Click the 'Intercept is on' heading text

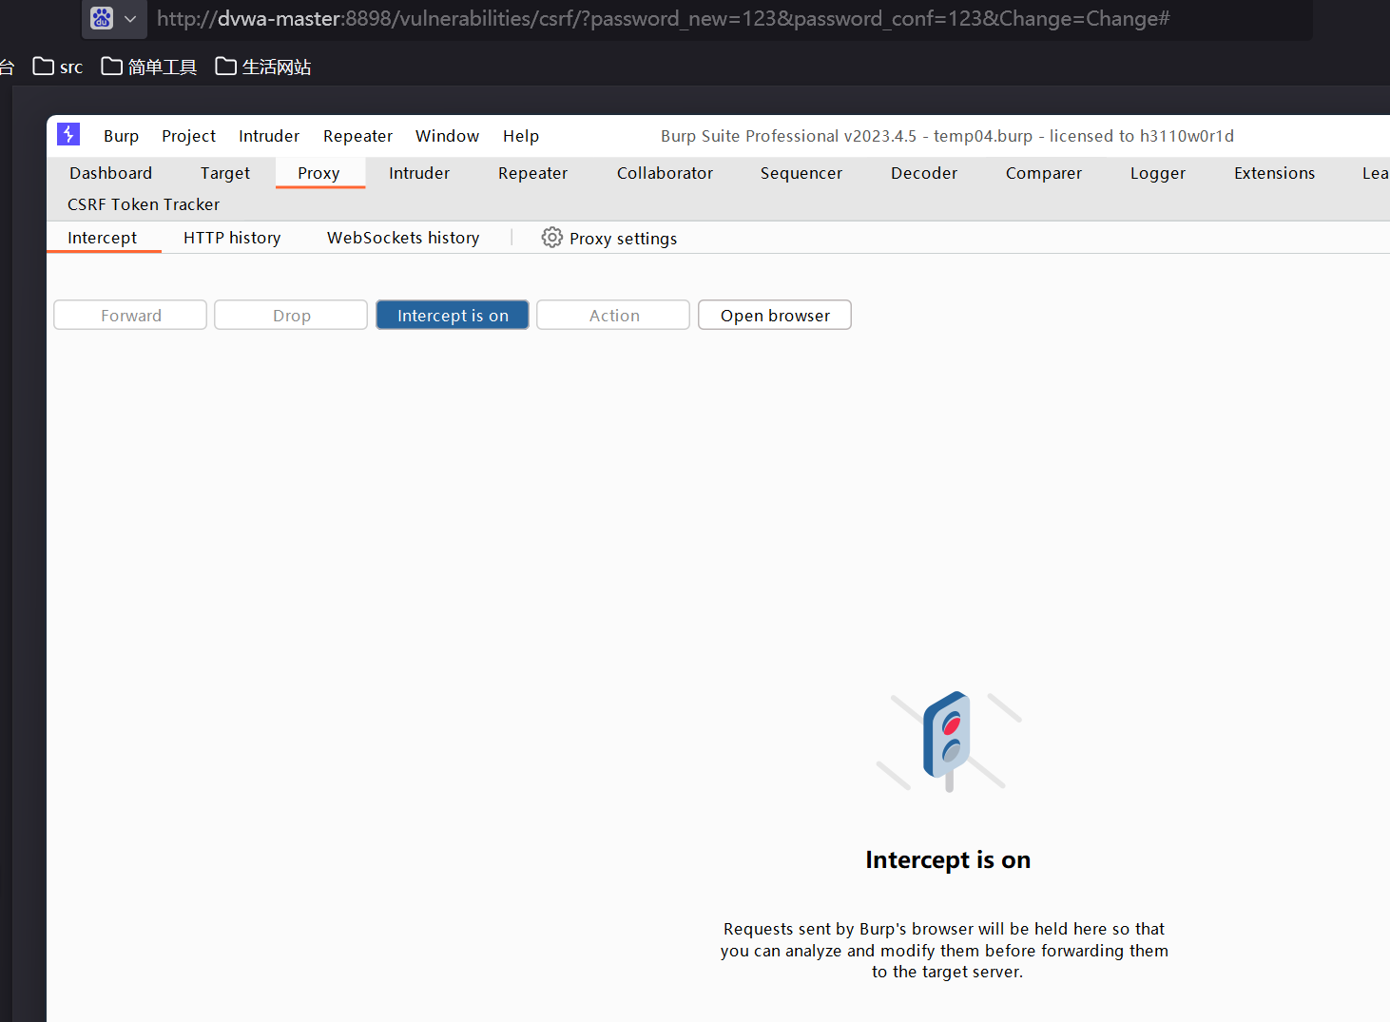948,860
